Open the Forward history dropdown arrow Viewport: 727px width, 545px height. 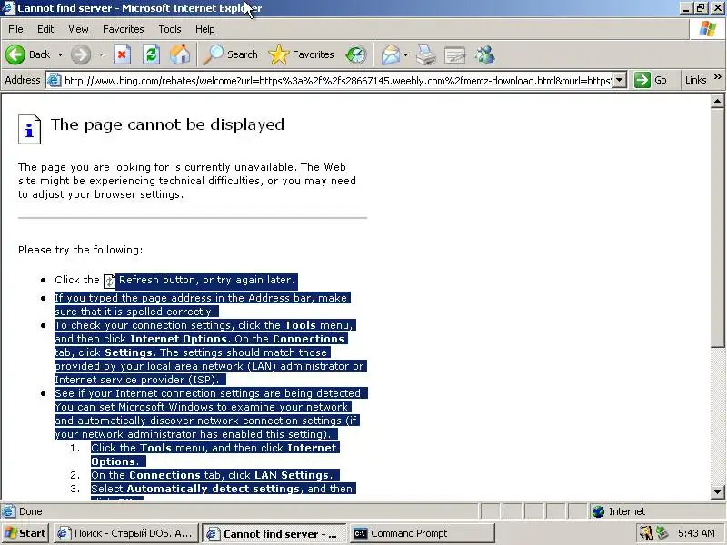pos(101,54)
